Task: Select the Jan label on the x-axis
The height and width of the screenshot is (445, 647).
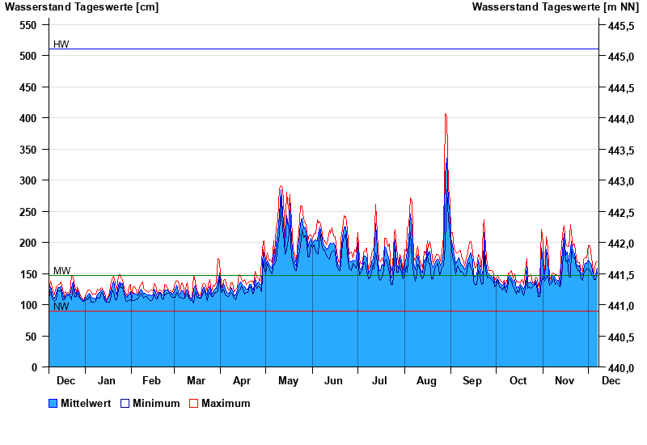Action: (107, 381)
